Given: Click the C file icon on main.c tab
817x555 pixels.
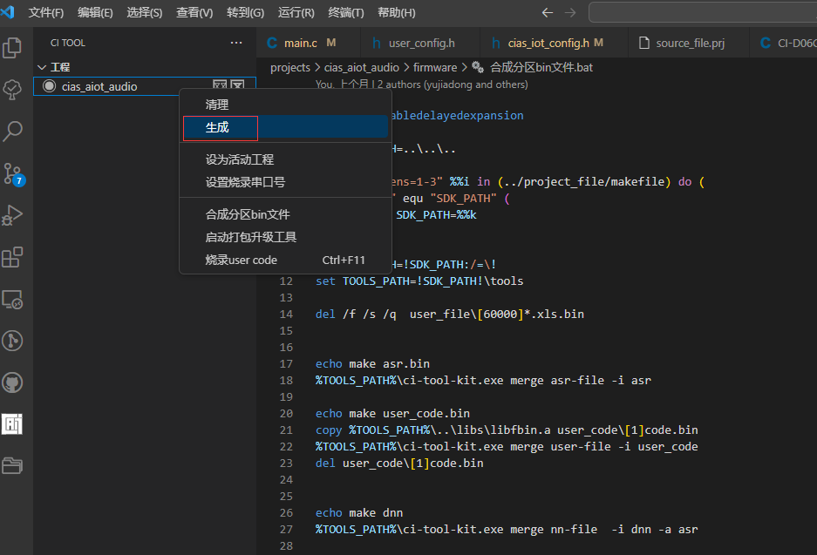Looking at the screenshot, I should [272, 43].
